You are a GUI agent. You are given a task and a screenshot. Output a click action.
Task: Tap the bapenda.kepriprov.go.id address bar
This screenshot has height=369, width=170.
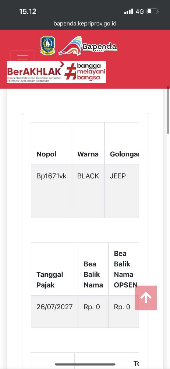coord(85,24)
